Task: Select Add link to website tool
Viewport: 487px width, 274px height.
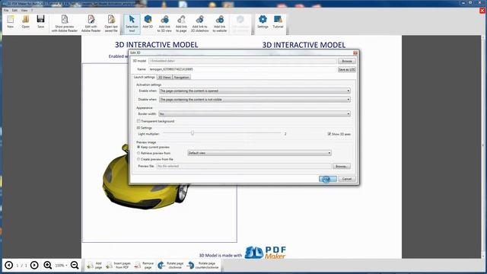Action: 220,24
